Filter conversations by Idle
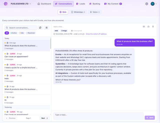 (22, 33)
